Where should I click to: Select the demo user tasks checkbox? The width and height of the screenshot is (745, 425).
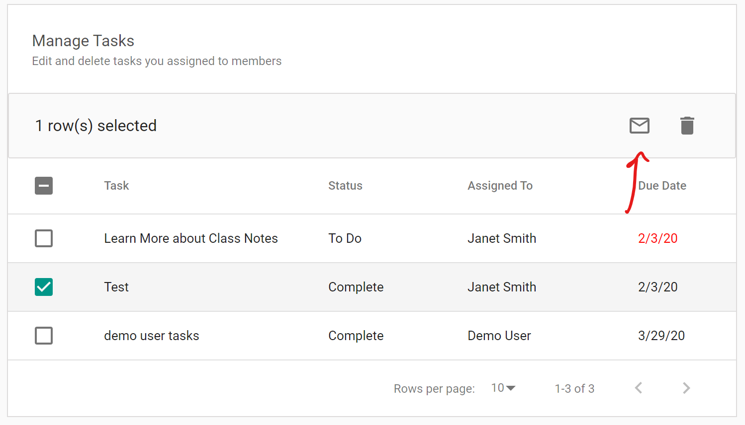[44, 336]
